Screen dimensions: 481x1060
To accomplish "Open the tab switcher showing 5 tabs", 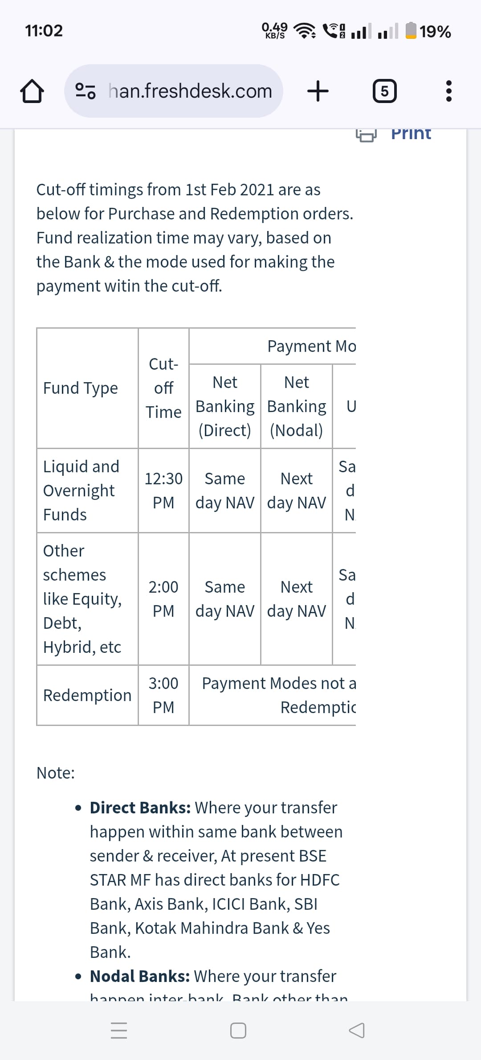I will 384,91.
